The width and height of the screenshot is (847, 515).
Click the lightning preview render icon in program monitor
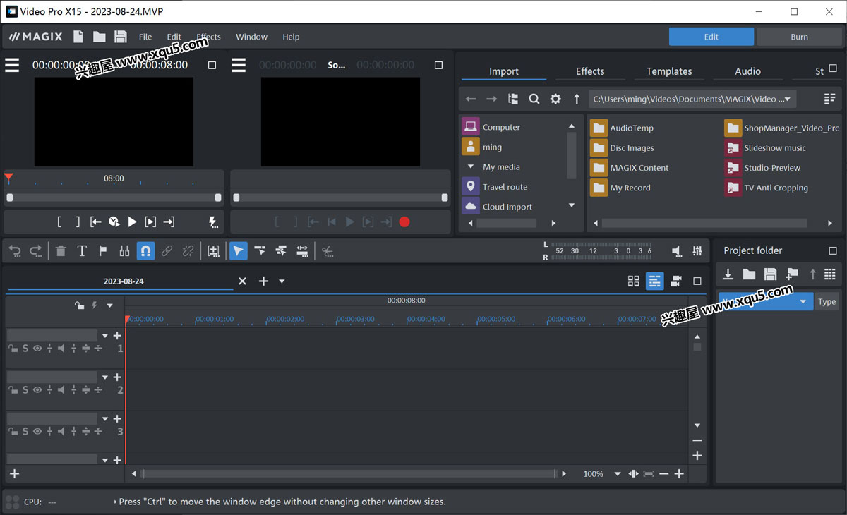pos(213,222)
